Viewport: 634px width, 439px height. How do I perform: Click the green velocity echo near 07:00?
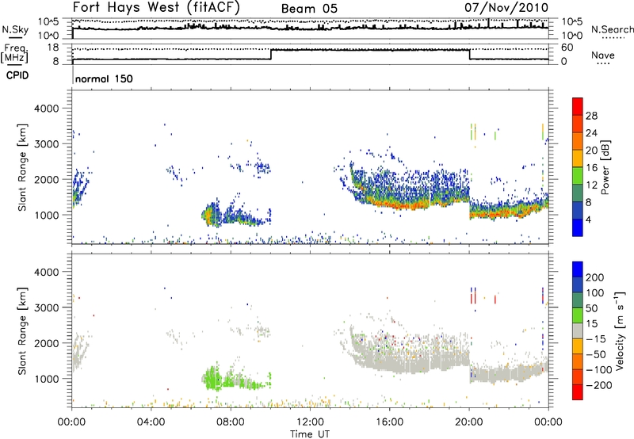point(211,380)
